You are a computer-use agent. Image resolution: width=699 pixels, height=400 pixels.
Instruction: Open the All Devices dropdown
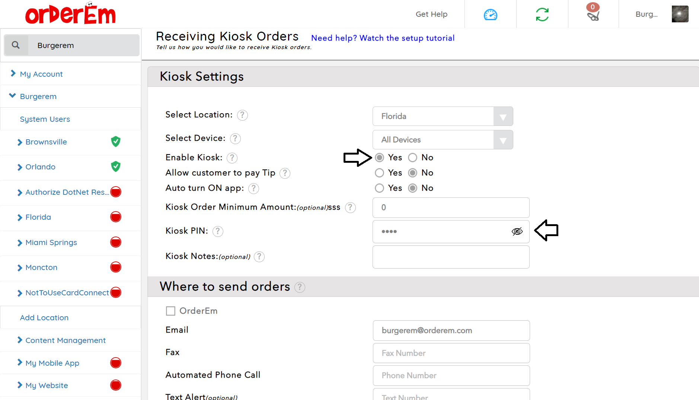[443, 140]
